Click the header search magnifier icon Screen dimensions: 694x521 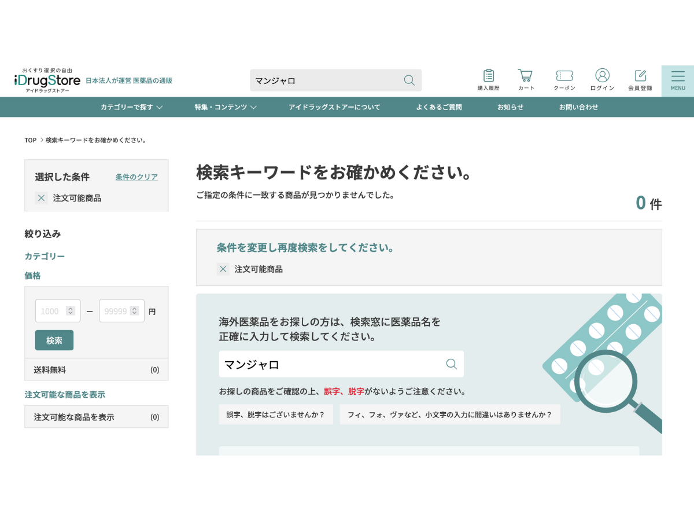409,80
